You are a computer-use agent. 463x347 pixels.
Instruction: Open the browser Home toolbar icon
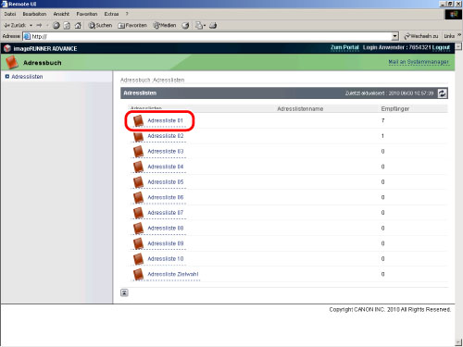[x=78, y=25]
